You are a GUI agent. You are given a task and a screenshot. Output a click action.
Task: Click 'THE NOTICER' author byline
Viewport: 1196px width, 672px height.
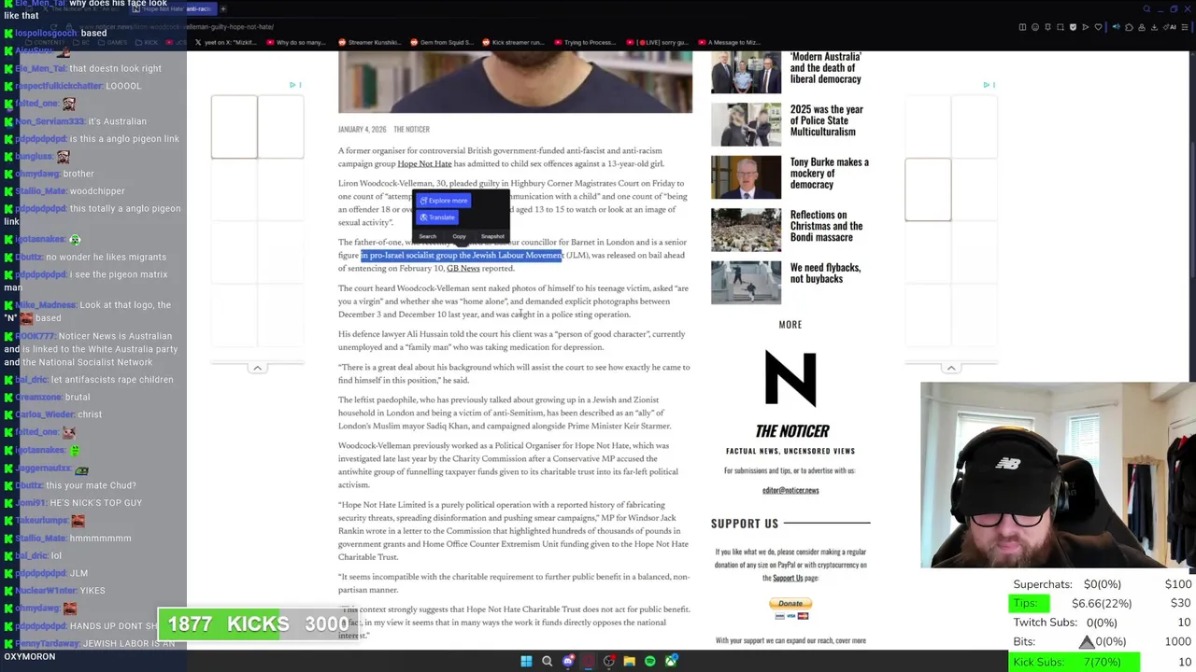click(411, 130)
